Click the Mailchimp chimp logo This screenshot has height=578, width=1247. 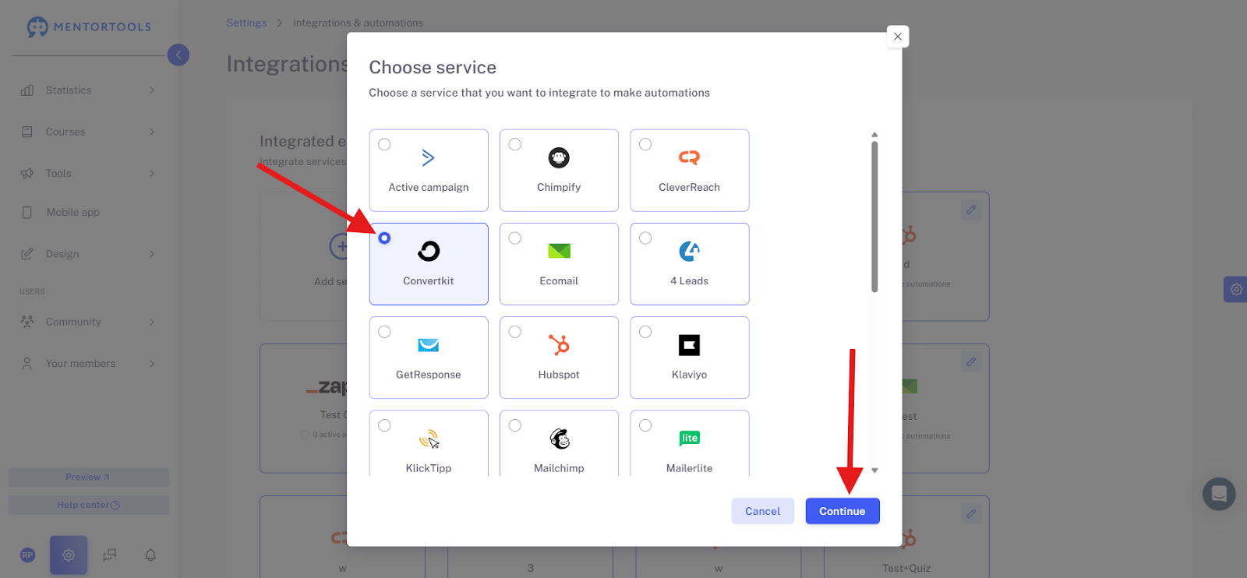(x=559, y=439)
